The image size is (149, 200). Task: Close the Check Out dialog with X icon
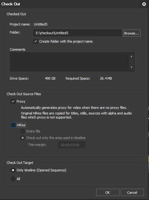144,4
